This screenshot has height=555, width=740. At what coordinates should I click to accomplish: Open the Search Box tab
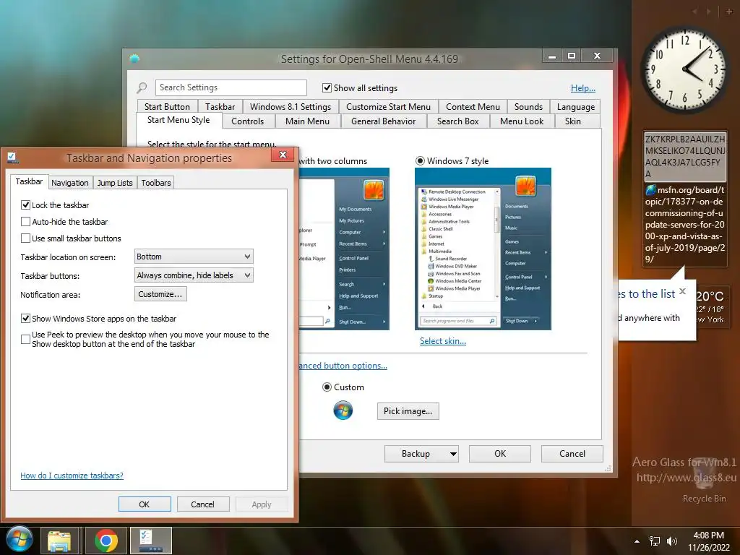point(457,121)
